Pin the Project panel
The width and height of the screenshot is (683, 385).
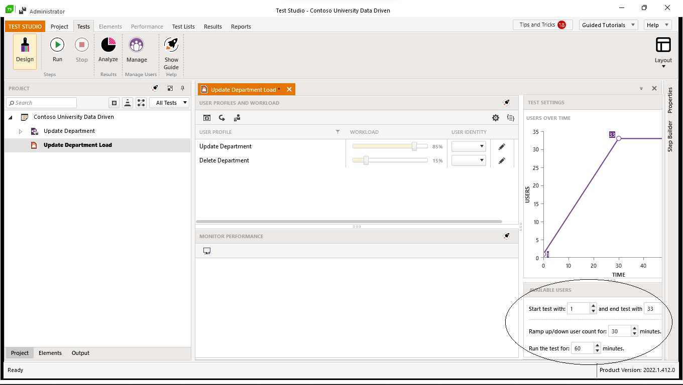(183, 88)
